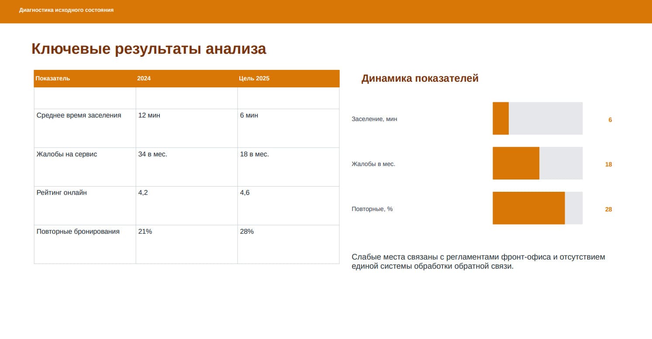Click the 'Рейтинг онлайн' row label
652x339 pixels.
click(x=62, y=193)
